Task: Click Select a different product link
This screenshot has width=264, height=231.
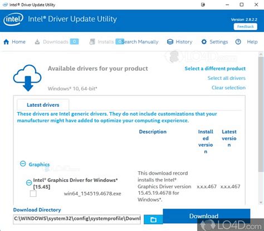Action: click(215, 69)
